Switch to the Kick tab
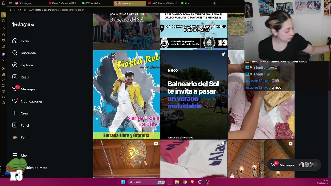331x186 pixels. tap(196, 3)
